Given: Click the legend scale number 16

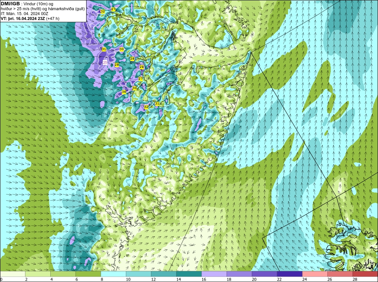Looking at the screenshot, I should coord(203,279).
